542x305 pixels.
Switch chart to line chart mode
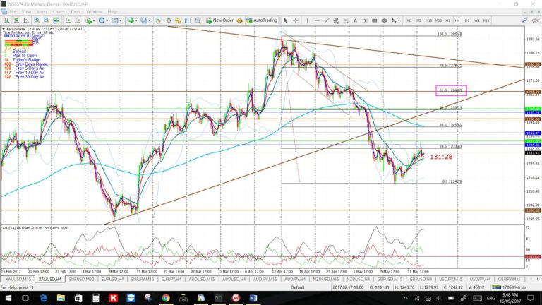pyautogui.click(x=26, y=20)
